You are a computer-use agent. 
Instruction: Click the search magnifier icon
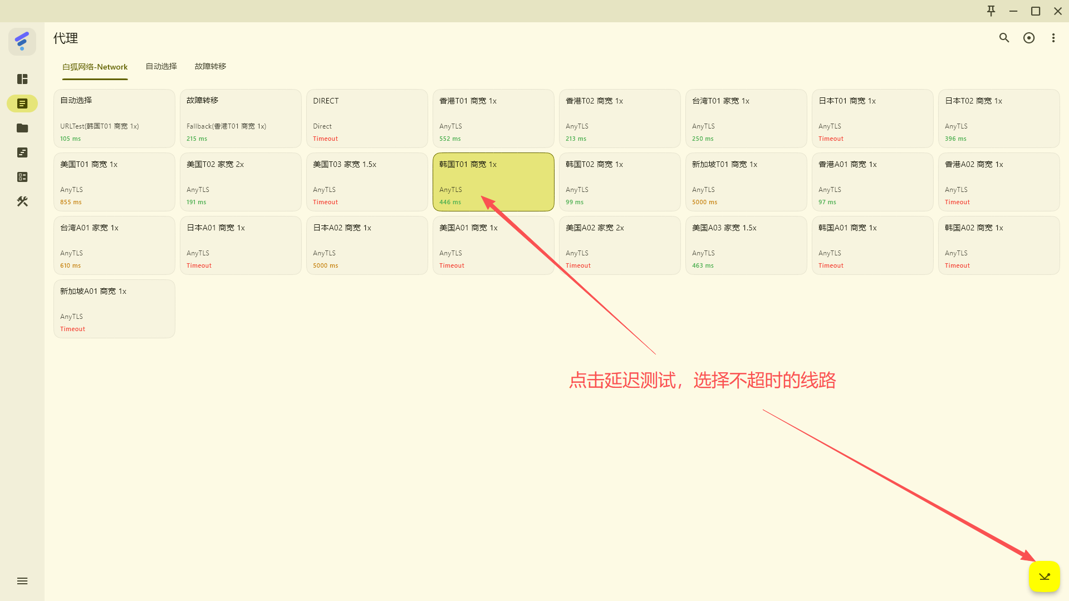tap(1004, 38)
